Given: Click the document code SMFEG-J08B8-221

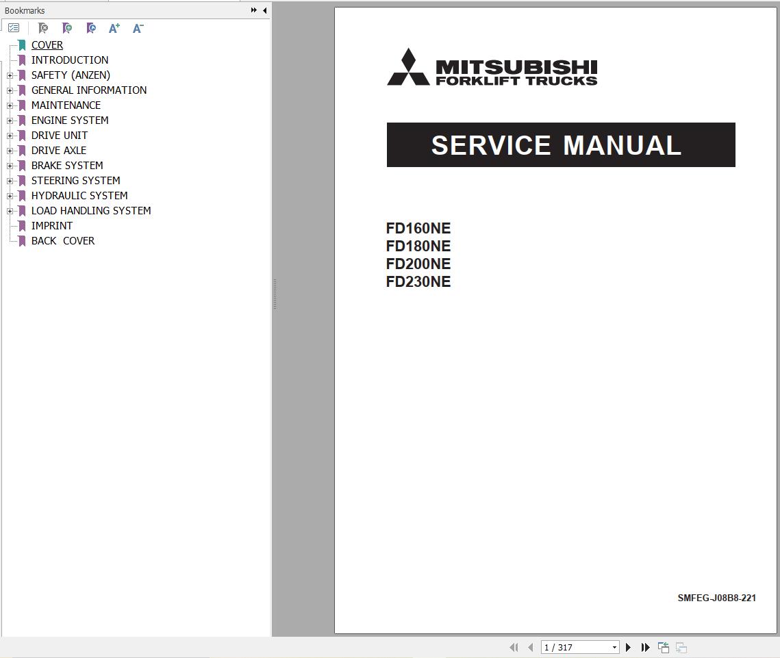Looking at the screenshot, I should 716,598.
